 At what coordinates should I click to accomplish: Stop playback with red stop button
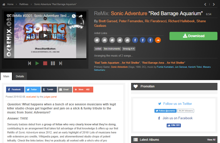(45, 63)
